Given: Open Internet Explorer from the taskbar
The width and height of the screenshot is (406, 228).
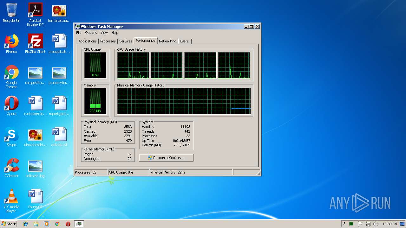Looking at the screenshot, I should click(x=25, y=224).
